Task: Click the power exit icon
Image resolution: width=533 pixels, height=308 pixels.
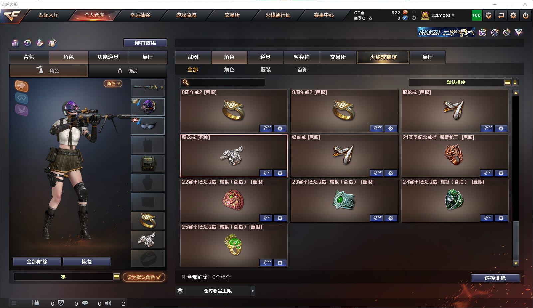Action: click(526, 15)
